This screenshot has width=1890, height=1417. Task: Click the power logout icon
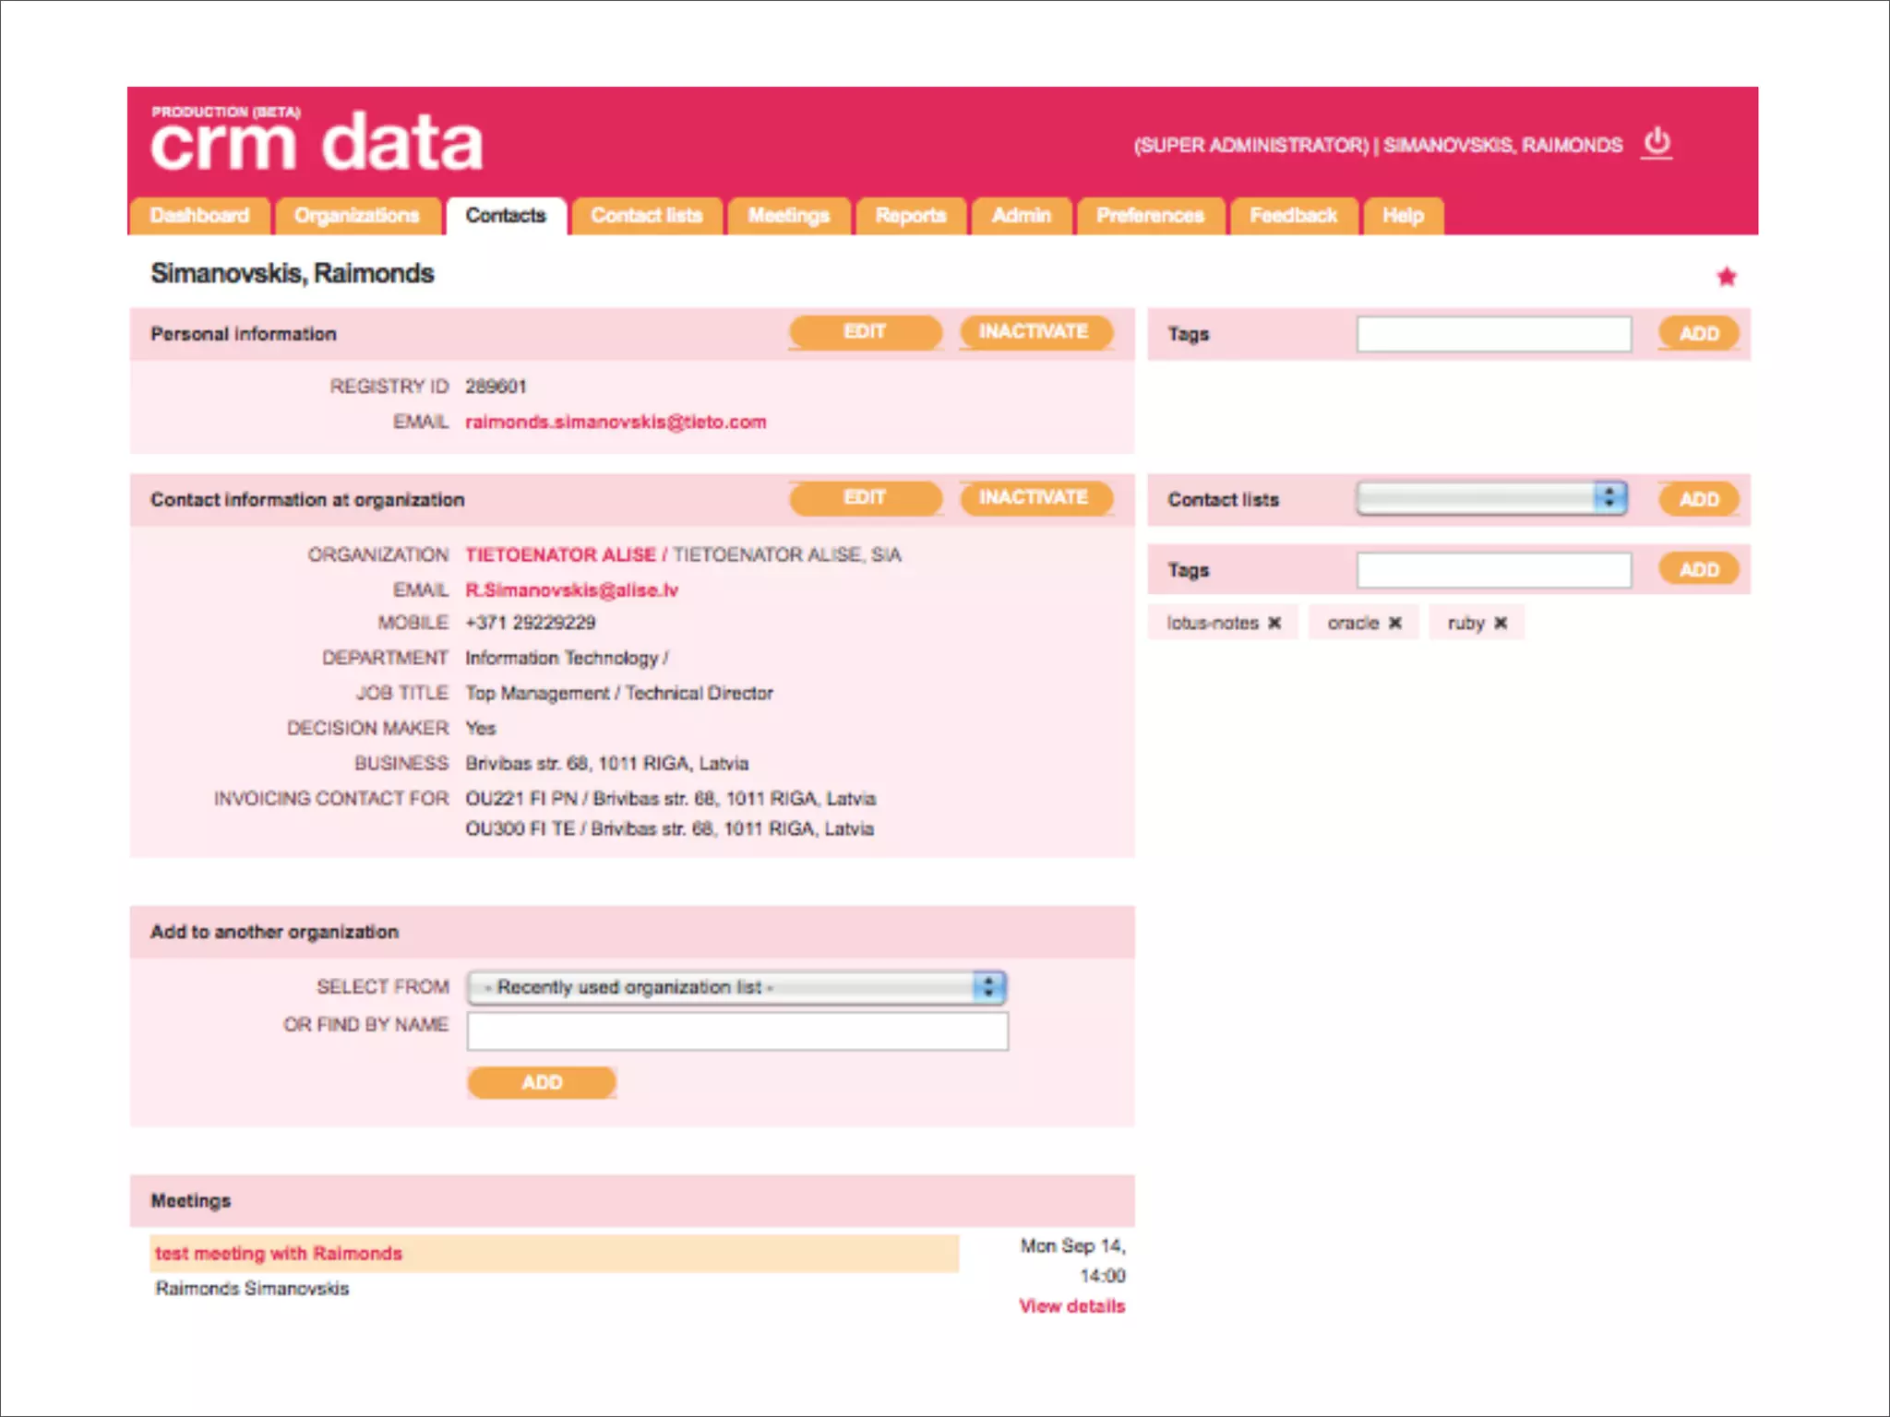tap(1657, 143)
